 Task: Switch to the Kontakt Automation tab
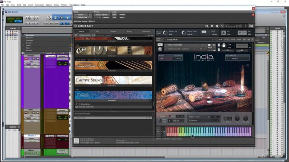point(146,31)
